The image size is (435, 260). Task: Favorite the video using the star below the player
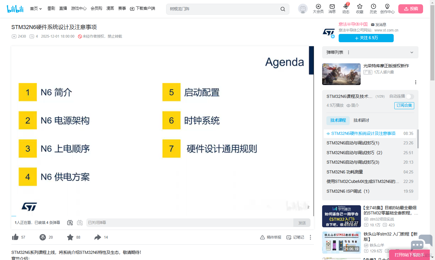pos(70,237)
